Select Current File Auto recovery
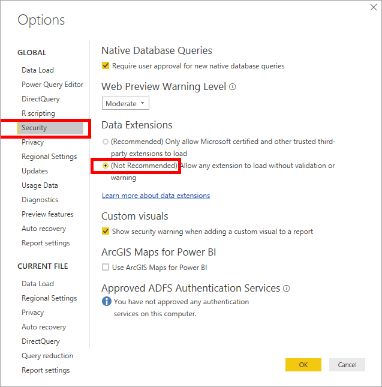The height and width of the screenshot is (387, 382). point(44,327)
